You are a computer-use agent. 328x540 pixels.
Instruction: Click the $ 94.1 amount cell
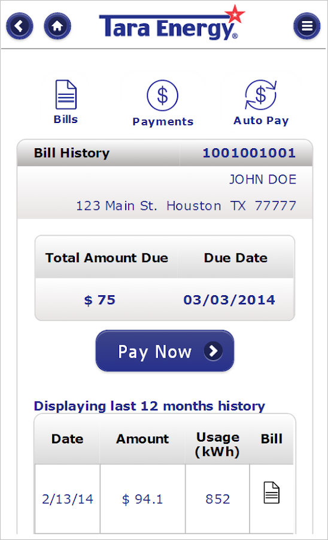point(142,499)
